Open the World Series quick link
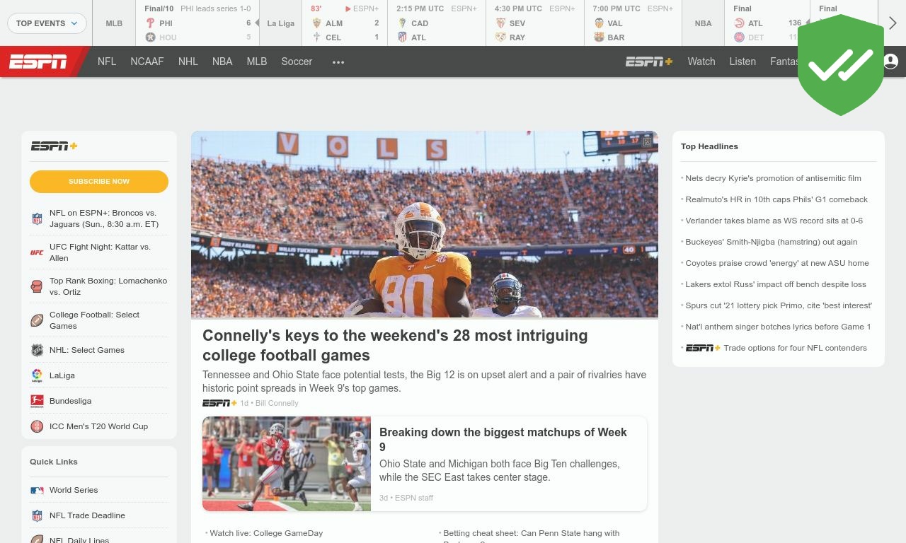The width and height of the screenshot is (906, 543). 74,490
